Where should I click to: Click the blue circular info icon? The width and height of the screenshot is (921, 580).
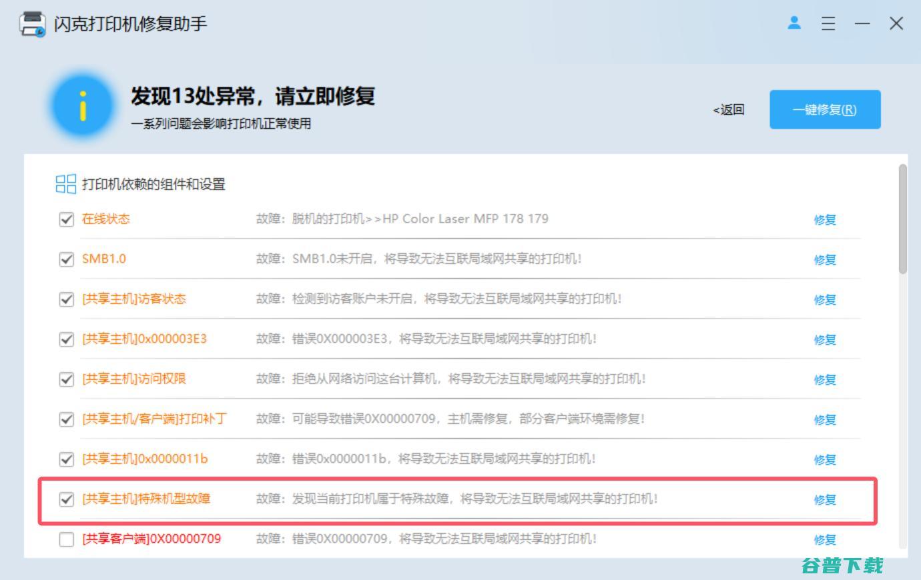82,107
